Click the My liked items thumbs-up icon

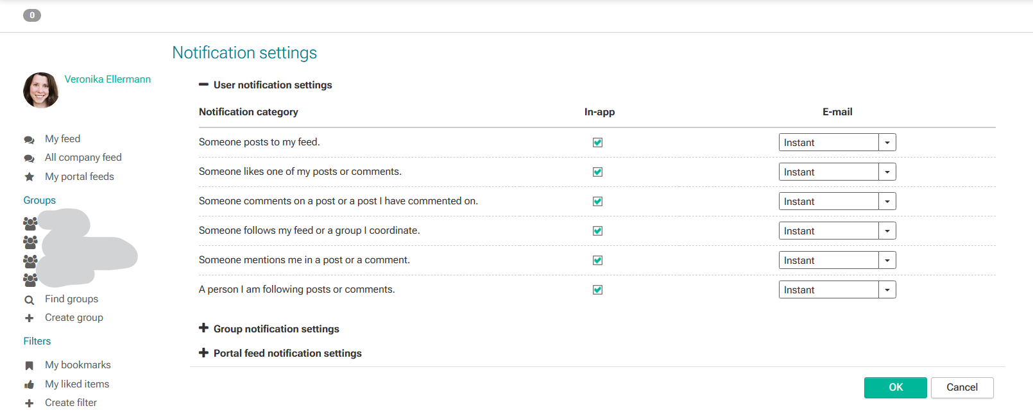click(x=29, y=385)
